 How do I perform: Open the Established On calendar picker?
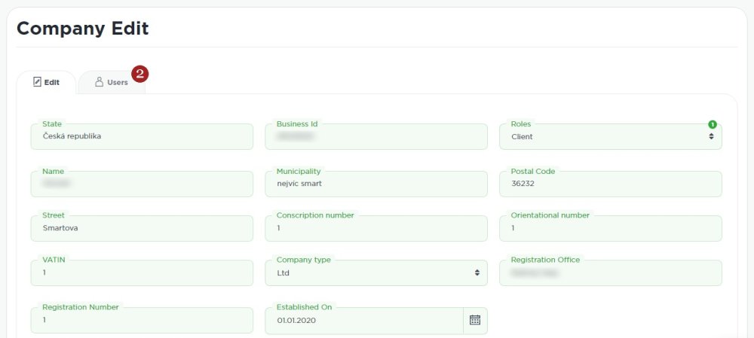(x=475, y=320)
